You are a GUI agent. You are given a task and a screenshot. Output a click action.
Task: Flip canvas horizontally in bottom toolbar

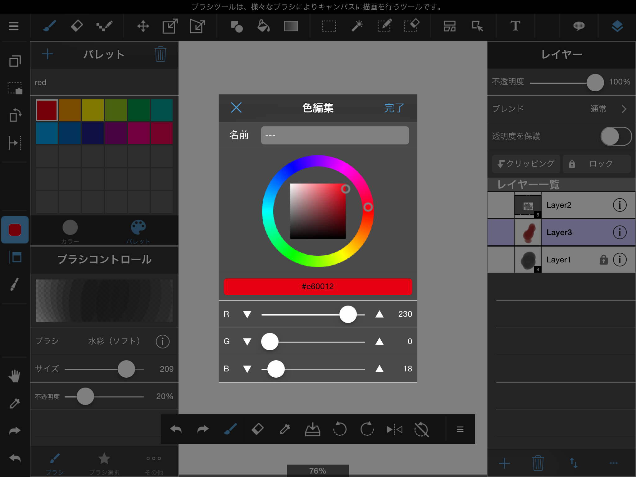click(394, 429)
